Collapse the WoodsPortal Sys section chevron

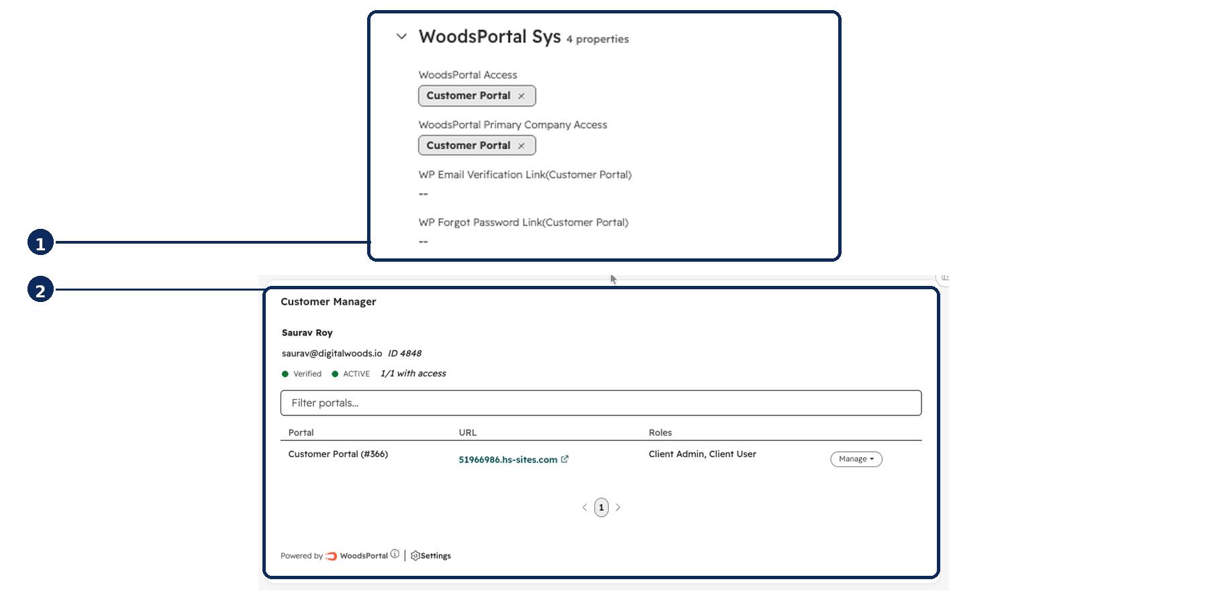pyautogui.click(x=401, y=36)
